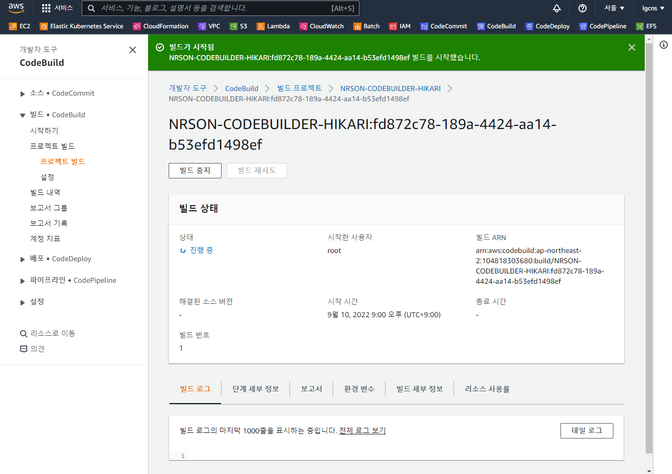Open Lambda shortcut in favorites bar

point(273,26)
